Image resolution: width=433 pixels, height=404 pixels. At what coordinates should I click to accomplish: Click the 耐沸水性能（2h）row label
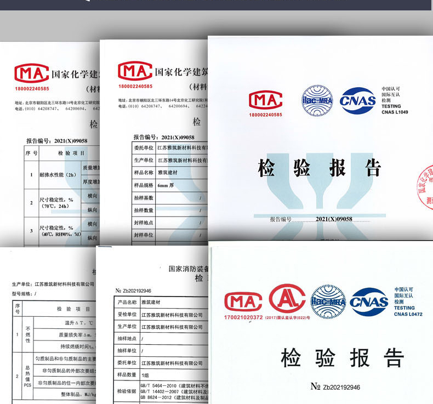point(58,174)
